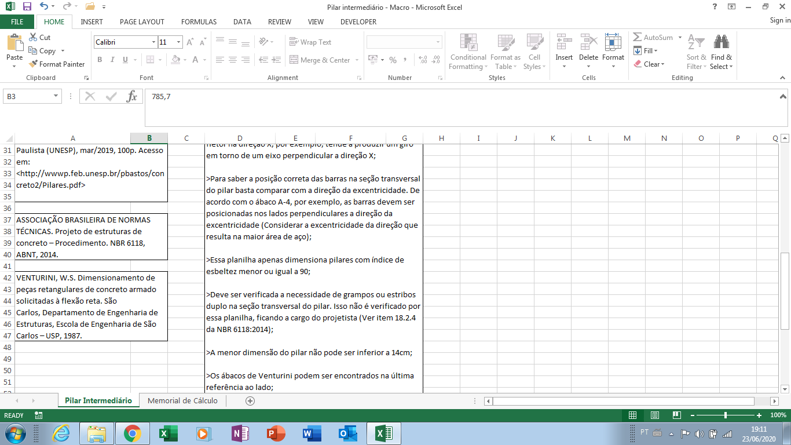Click the Cut scissors button

pyautogui.click(x=39, y=38)
